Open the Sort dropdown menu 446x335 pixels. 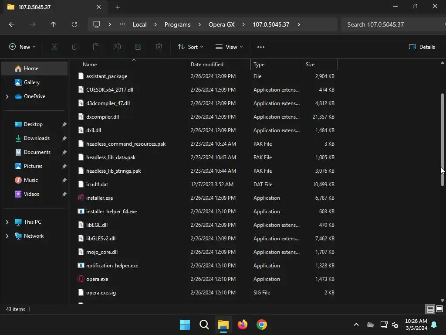tap(190, 47)
